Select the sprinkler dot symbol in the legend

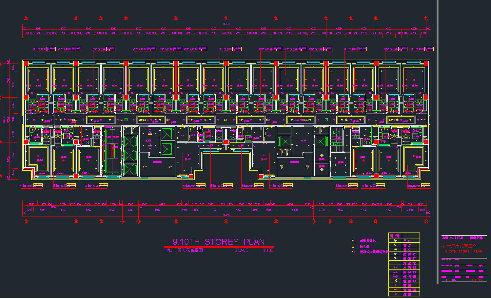click(x=395, y=285)
